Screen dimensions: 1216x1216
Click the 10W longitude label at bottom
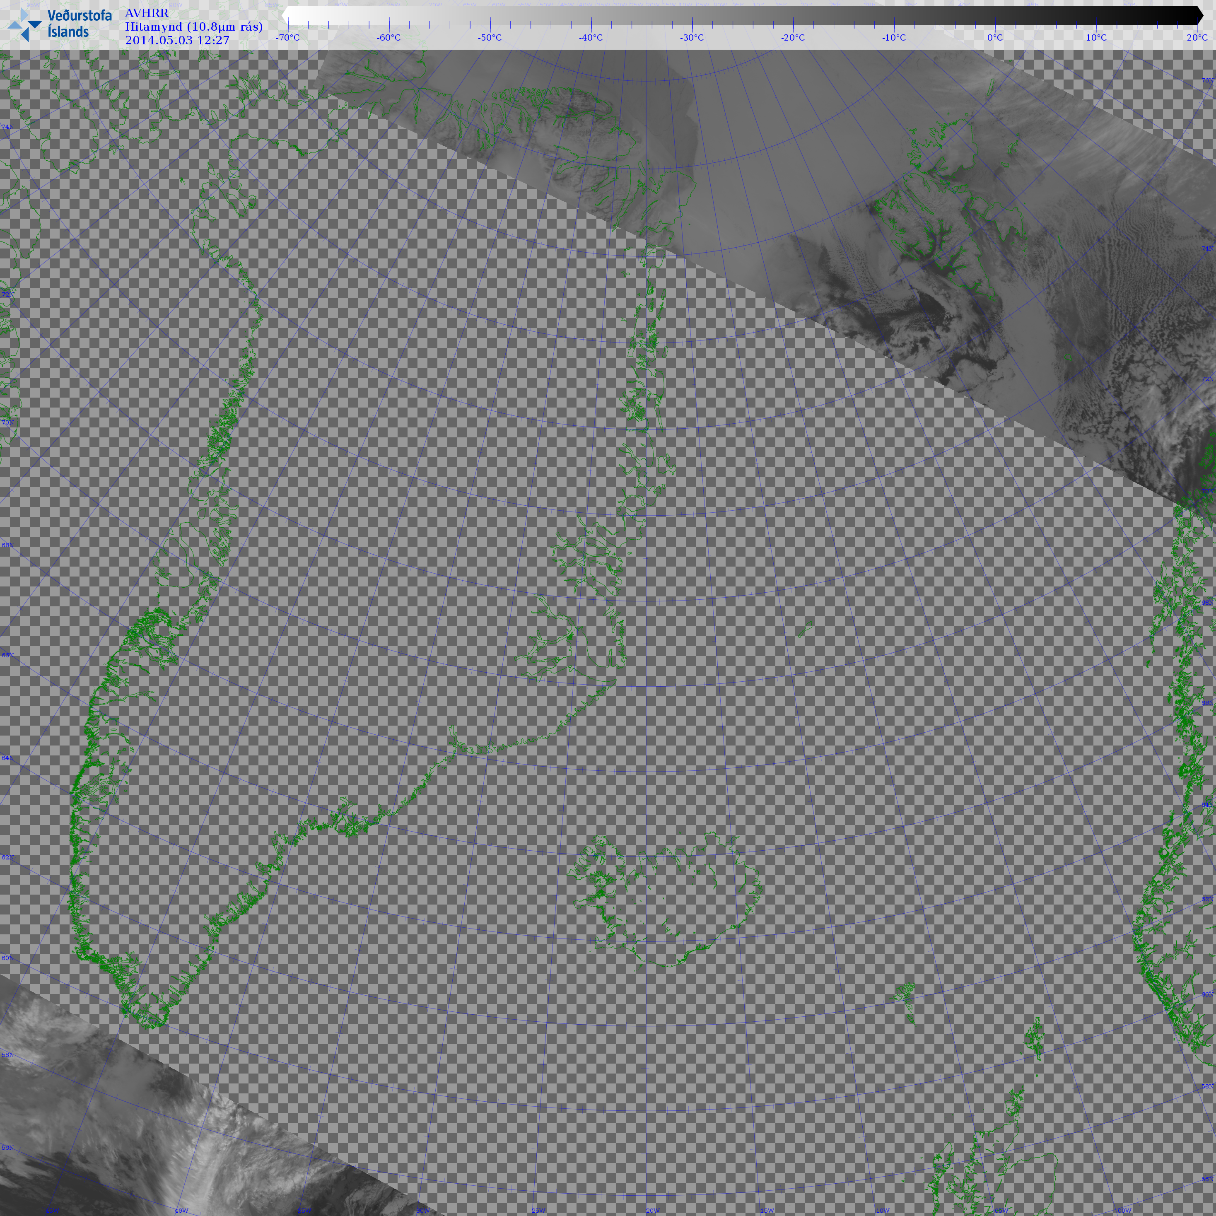pos(883,1210)
